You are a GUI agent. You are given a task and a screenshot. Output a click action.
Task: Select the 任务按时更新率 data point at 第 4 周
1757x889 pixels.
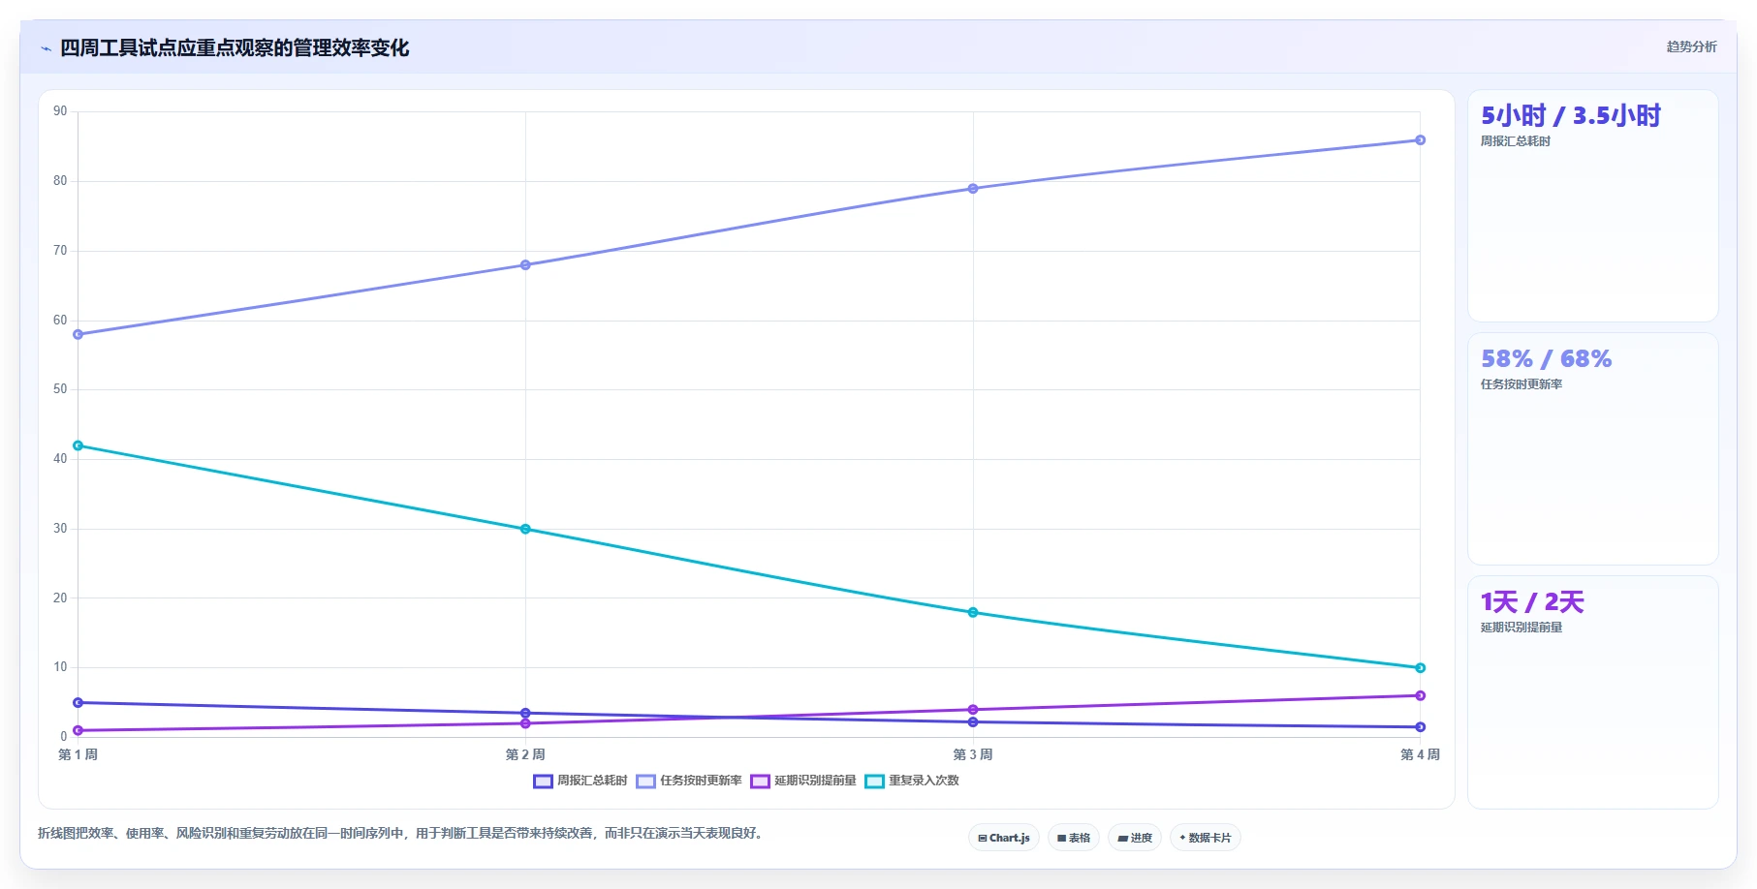[1421, 140]
